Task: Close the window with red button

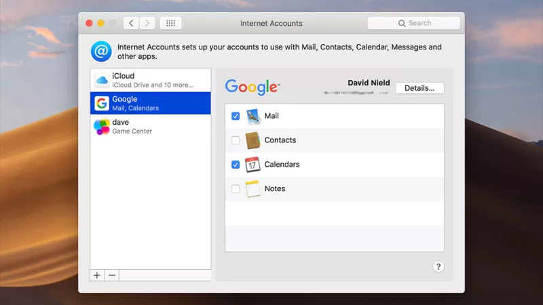Action: (x=89, y=23)
